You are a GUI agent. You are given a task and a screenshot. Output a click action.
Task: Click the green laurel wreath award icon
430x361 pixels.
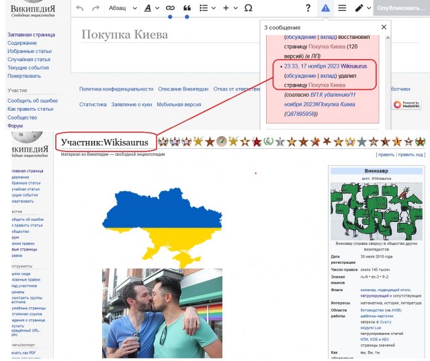pos(268,142)
